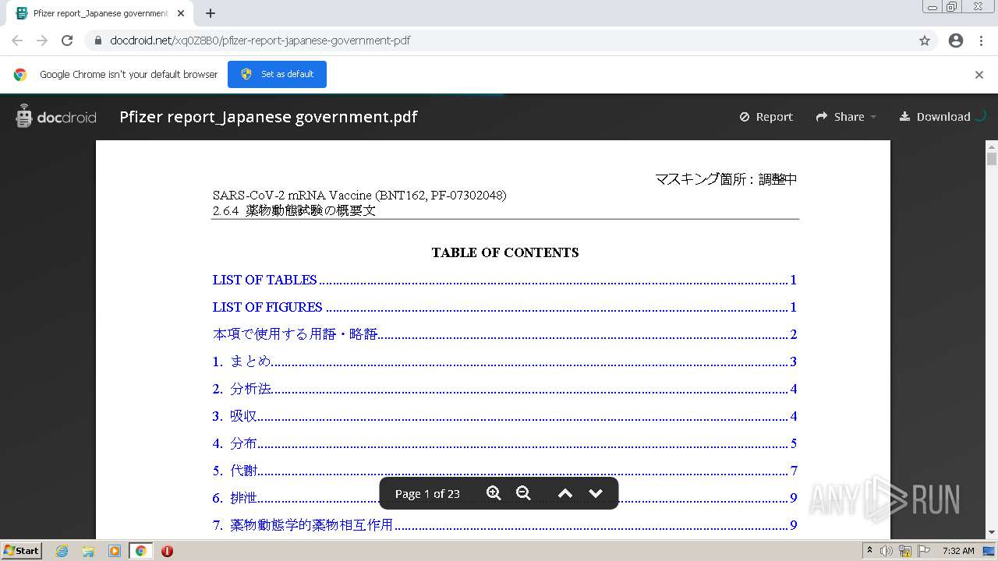The image size is (998, 561).
Task: Click the page scrollbar thumb
Action: pos(992,159)
